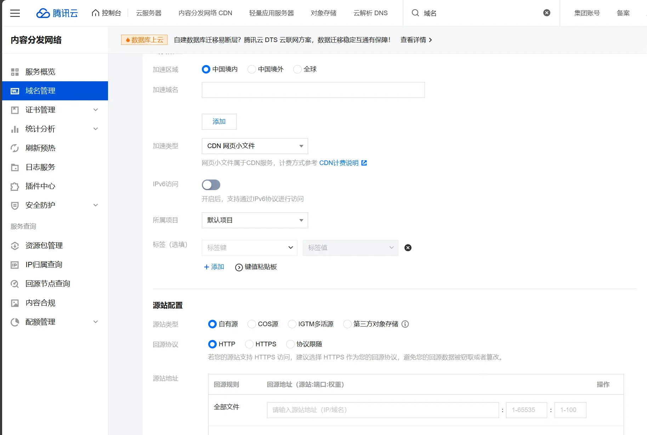Go to 云解析 DNS in top navigation
Image resolution: width=647 pixels, height=435 pixels.
coord(370,13)
